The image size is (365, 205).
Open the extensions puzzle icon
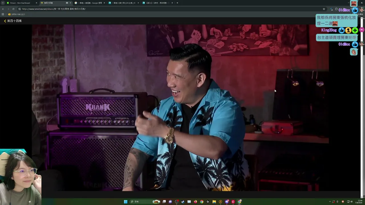click(x=336, y=9)
